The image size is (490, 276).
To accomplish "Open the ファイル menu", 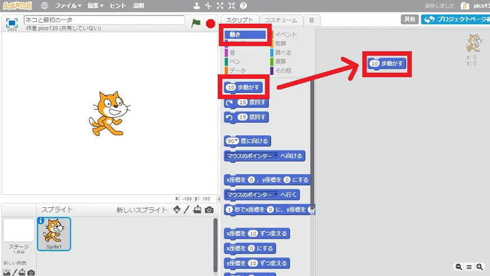I will (x=68, y=6).
